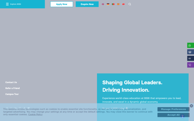Click Manage Preferences in cookie banner
Image resolution: width=194 pixels, height=121 pixels.
173,109
